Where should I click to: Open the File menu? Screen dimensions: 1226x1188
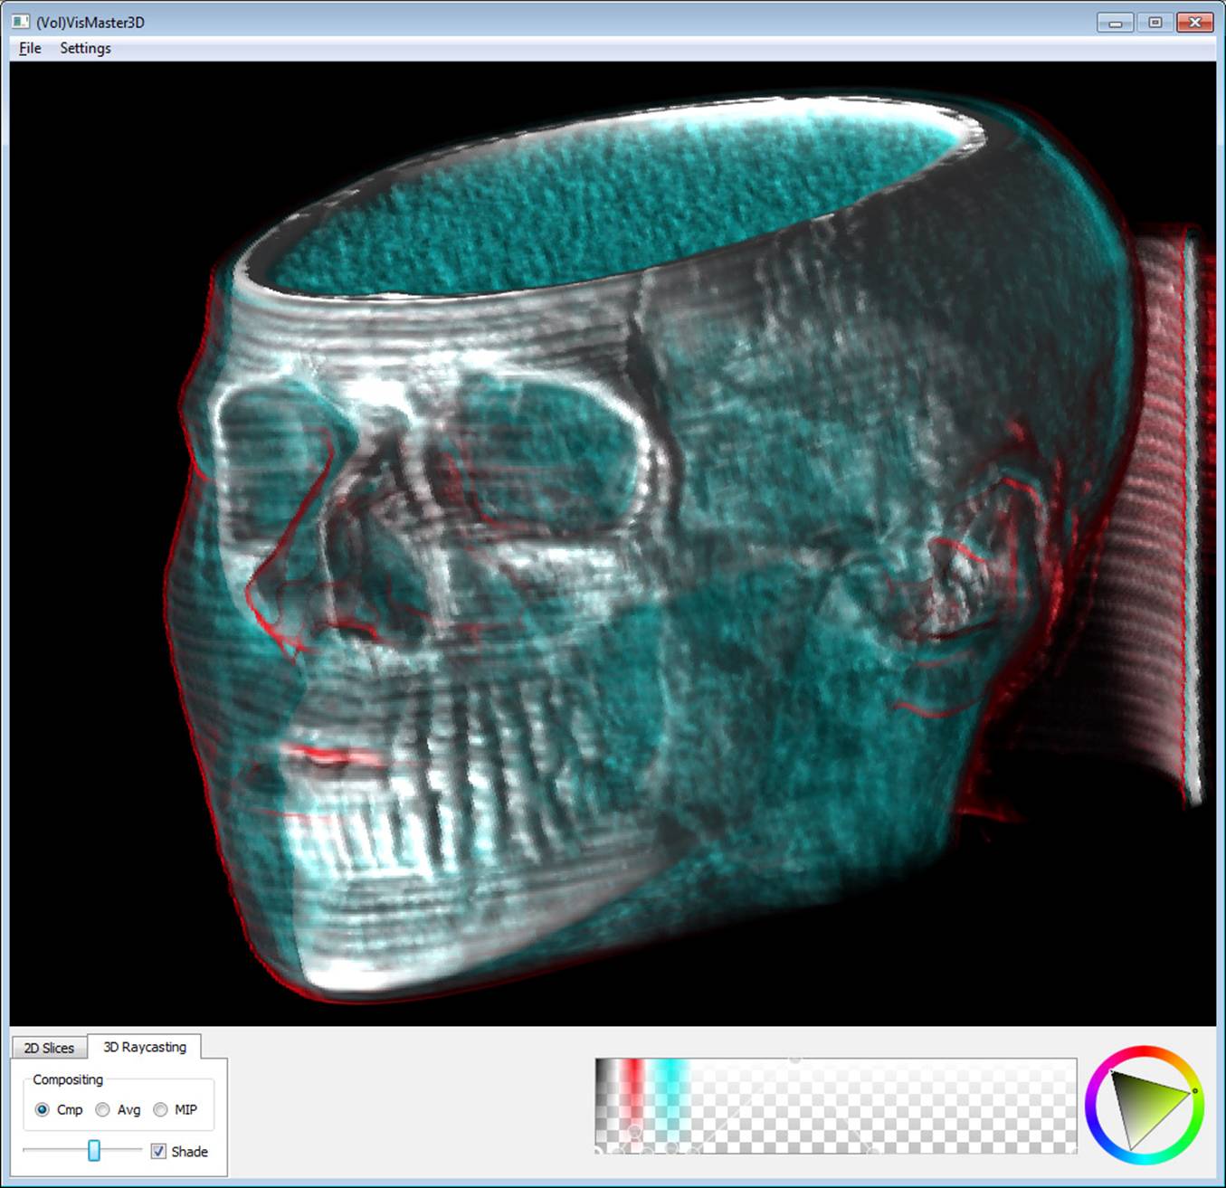click(x=28, y=48)
